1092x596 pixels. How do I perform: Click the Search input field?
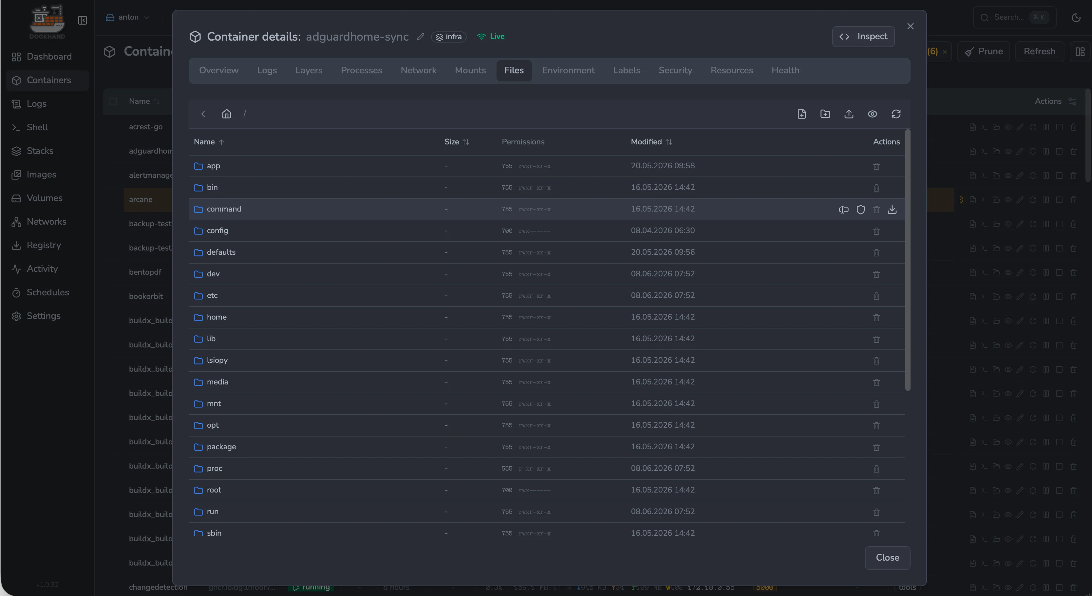pos(1014,17)
